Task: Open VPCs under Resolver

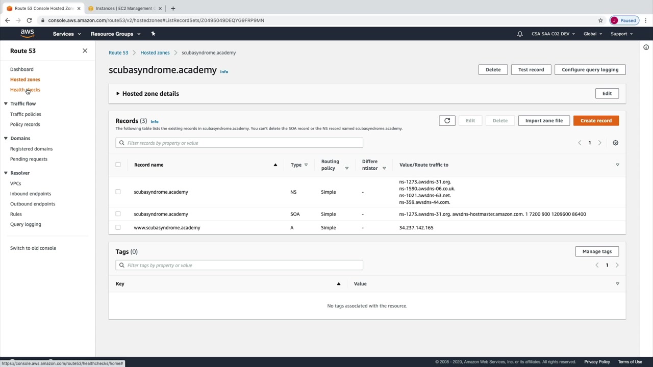Action: [16, 183]
